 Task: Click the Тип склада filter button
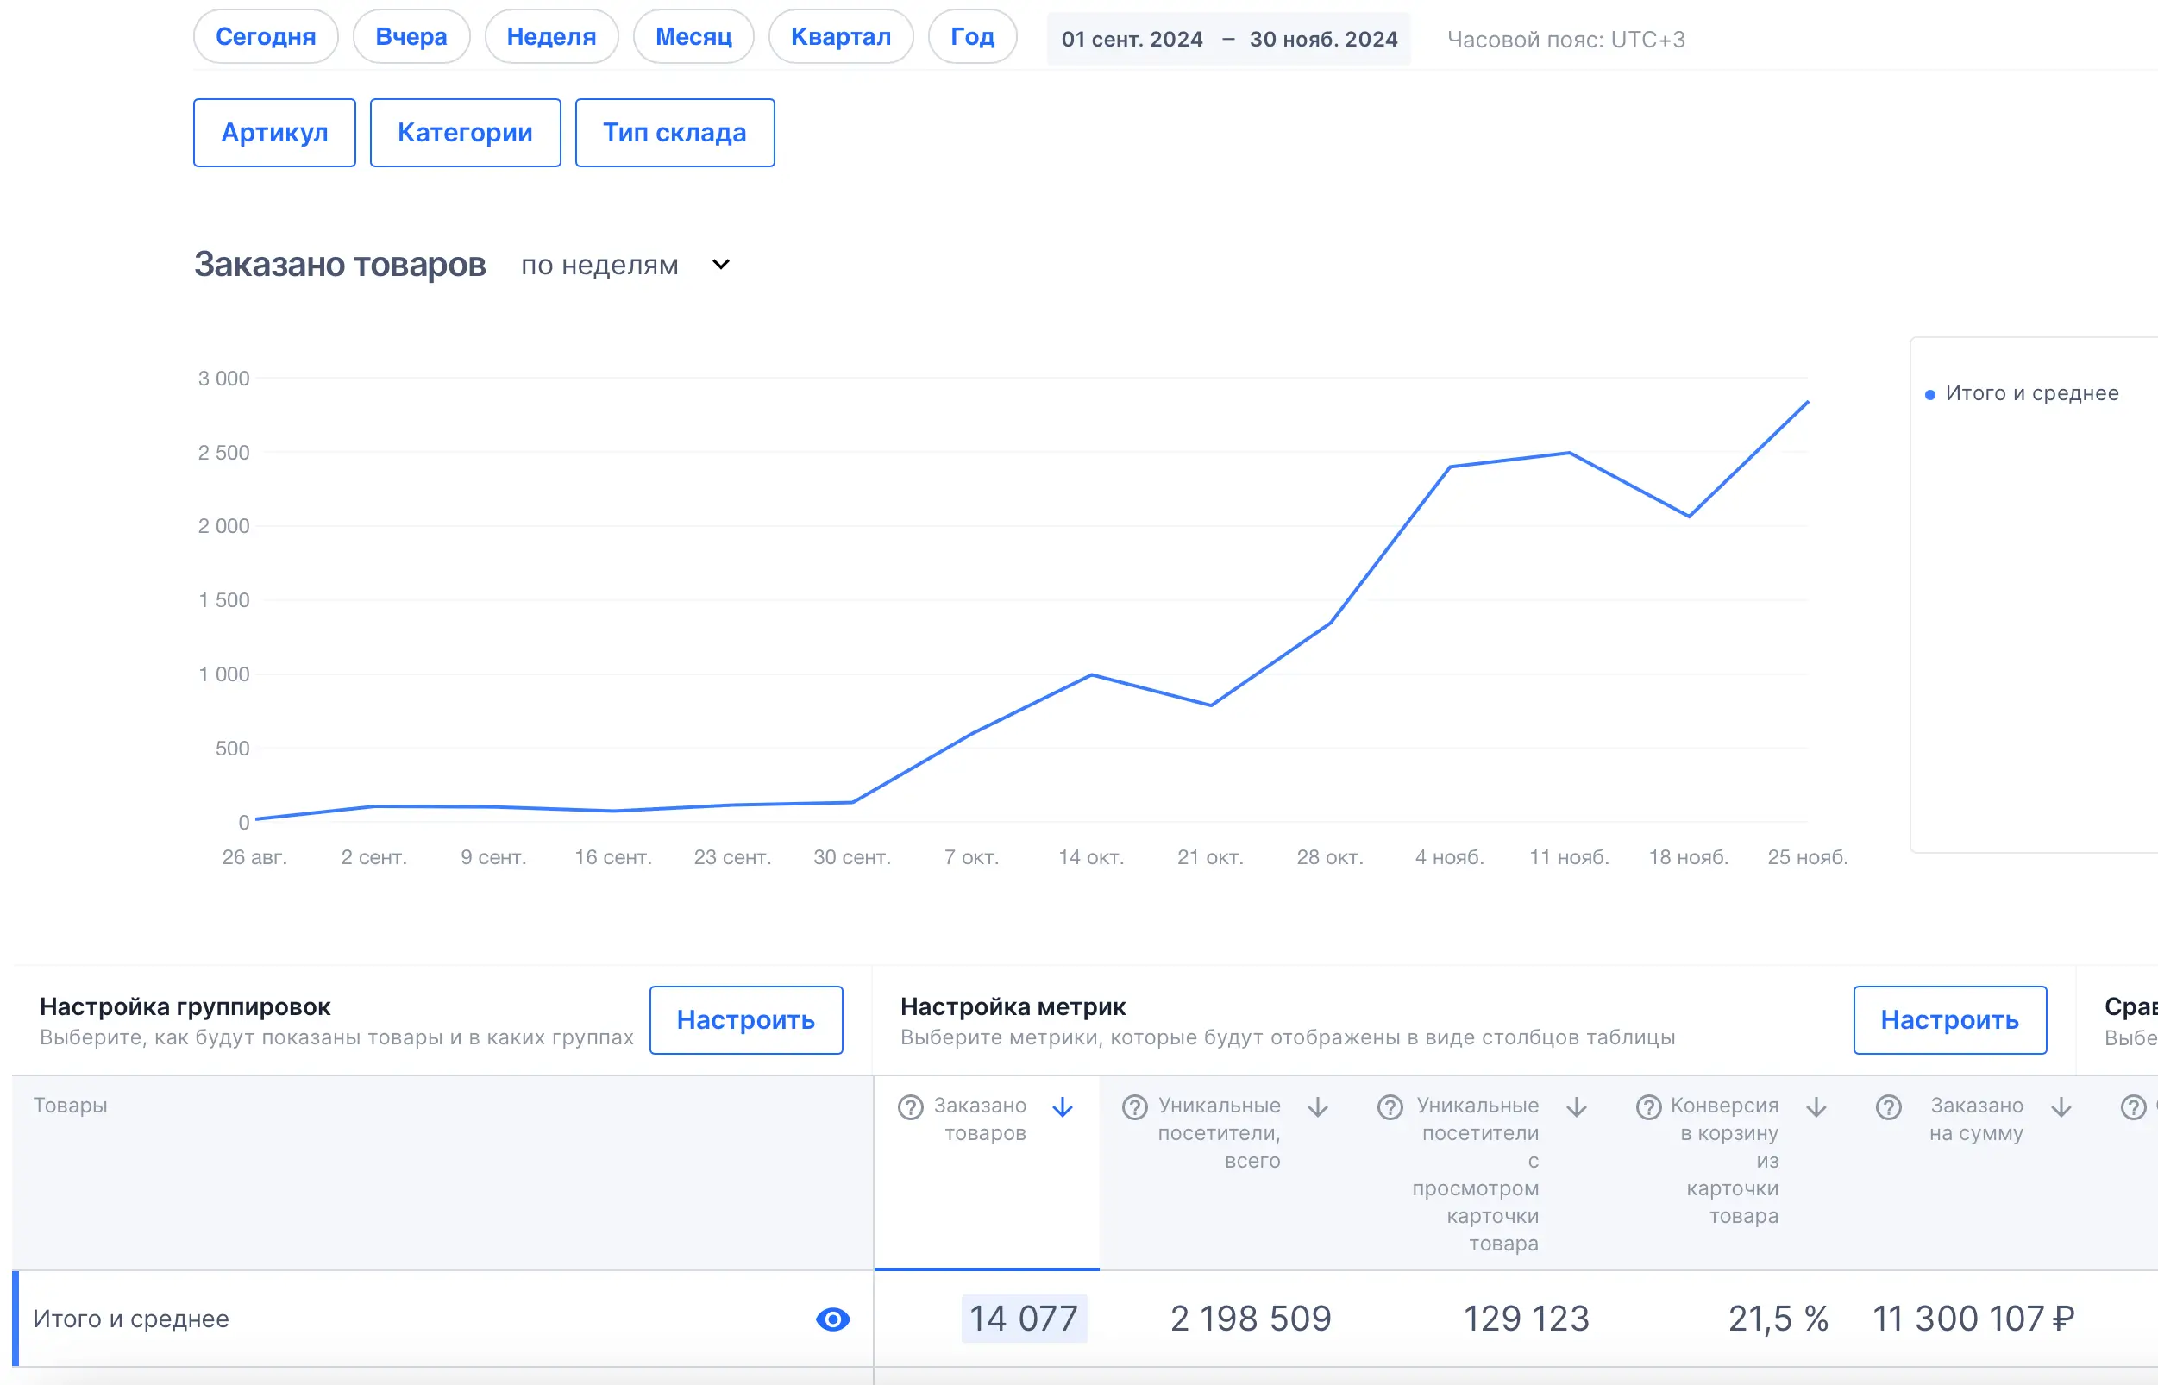click(x=674, y=133)
